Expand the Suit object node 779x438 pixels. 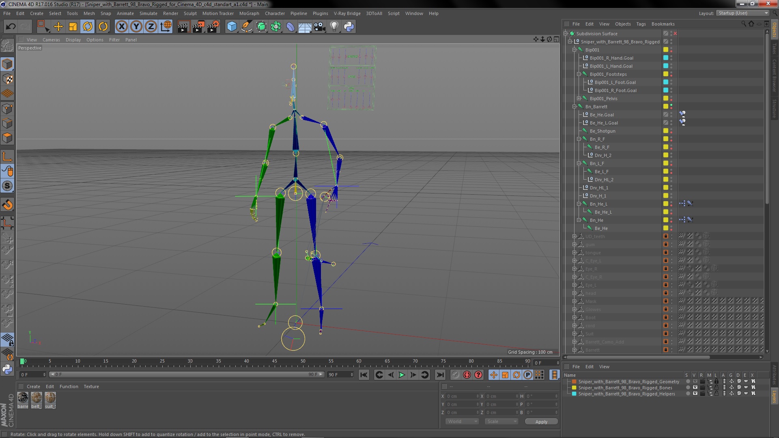[575, 334]
